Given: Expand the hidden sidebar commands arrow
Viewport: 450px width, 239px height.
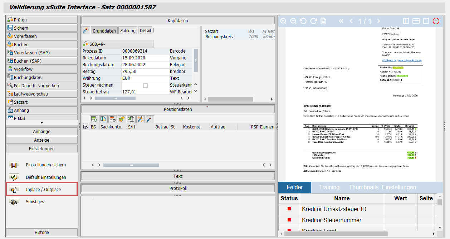Looking at the screenshot, I should point(42,122).
